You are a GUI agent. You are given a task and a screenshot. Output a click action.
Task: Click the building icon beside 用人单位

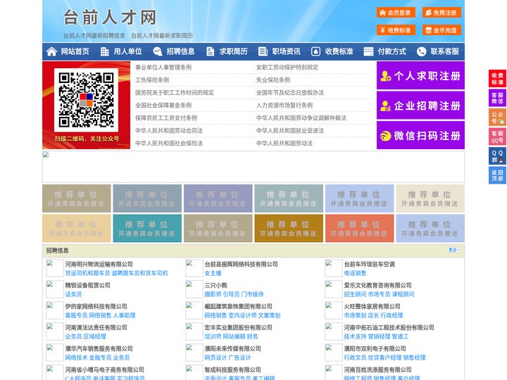click(105, 51)
